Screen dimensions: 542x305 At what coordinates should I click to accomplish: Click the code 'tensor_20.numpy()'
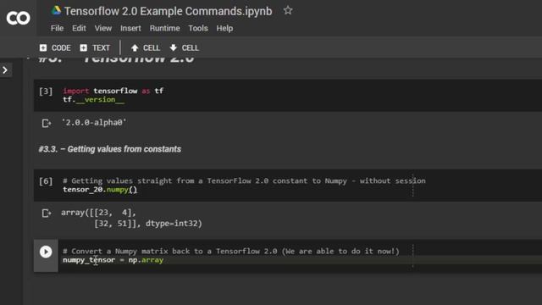[x=100, y=190]
